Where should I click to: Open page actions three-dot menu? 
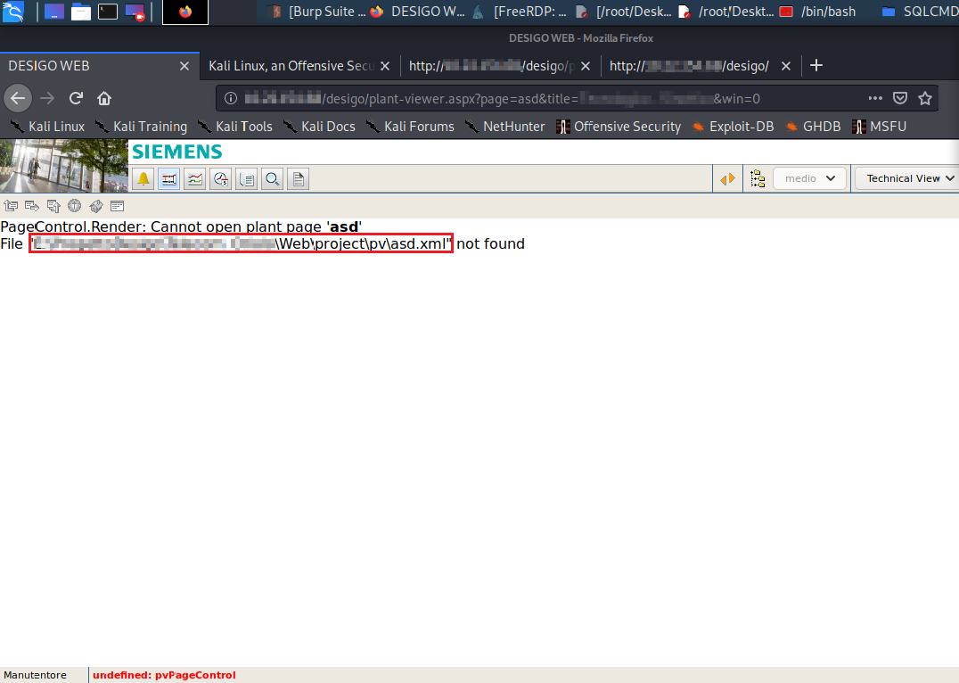click(x=875, y=98)
